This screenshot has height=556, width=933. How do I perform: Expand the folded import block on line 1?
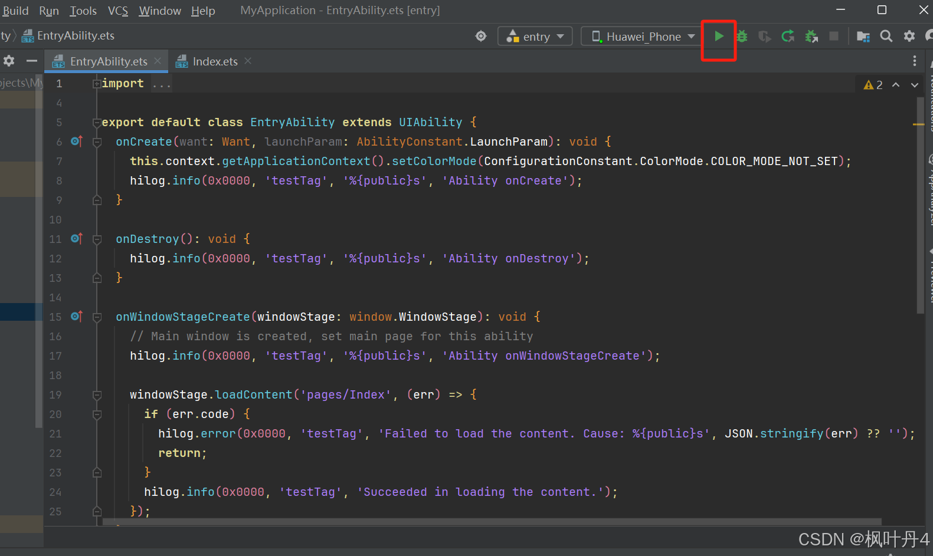97,84
